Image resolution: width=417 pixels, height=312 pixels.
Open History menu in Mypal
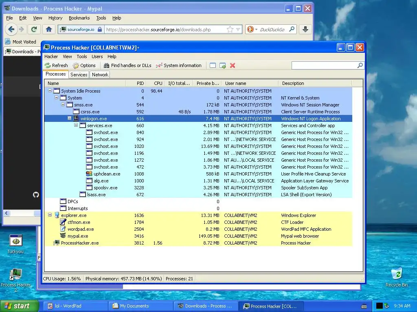point(55,18)
